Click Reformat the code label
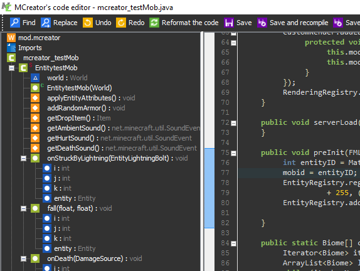 tap(190, 23)
